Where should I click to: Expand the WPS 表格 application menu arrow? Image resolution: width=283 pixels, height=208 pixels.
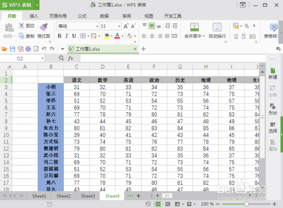[x=37, y=5]
